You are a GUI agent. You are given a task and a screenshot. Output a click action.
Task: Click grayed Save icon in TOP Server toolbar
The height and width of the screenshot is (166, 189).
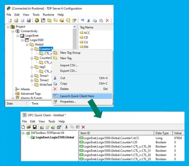tap(22, 20)
